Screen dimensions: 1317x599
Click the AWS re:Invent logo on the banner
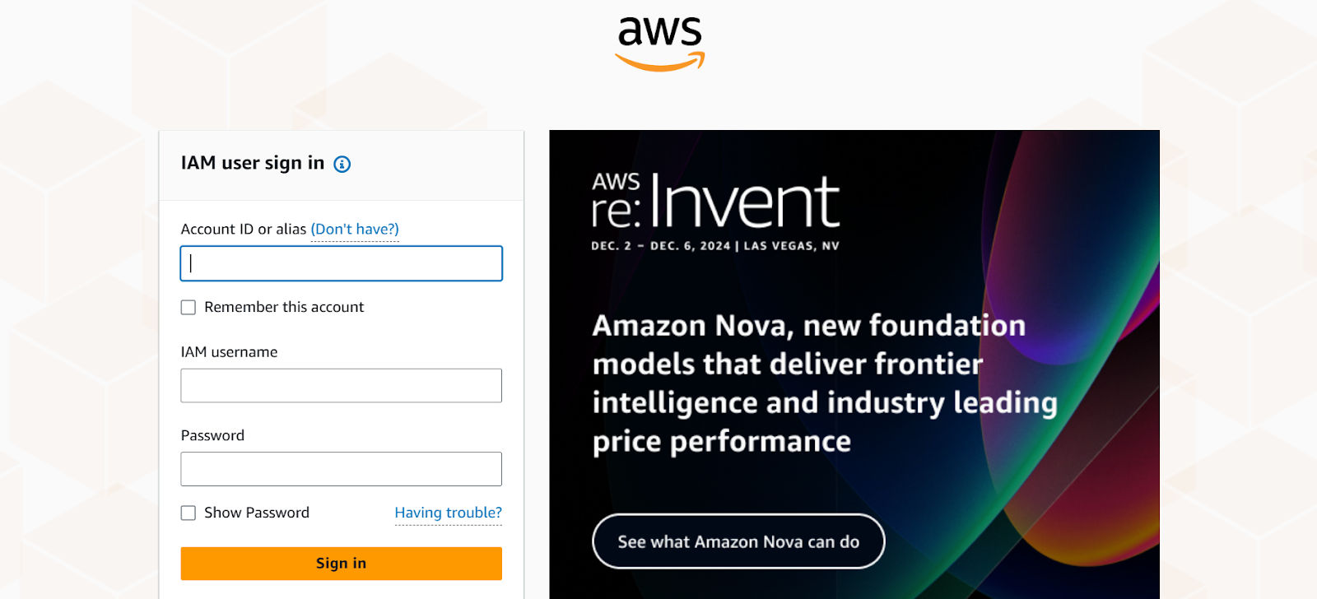[x=715, y=201]
